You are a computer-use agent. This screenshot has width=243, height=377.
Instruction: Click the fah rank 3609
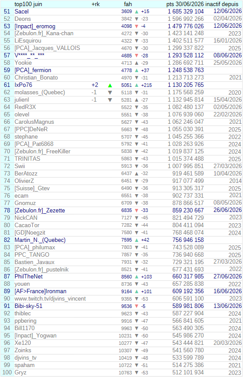click(127, 12)
